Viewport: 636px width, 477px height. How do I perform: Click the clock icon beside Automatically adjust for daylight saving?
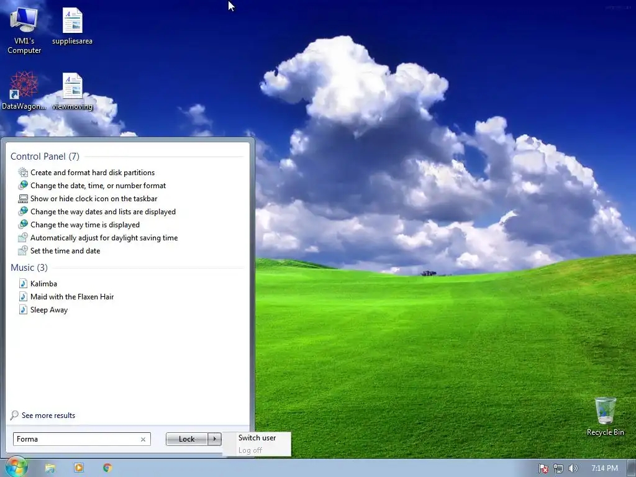click(x=23, y=238)
